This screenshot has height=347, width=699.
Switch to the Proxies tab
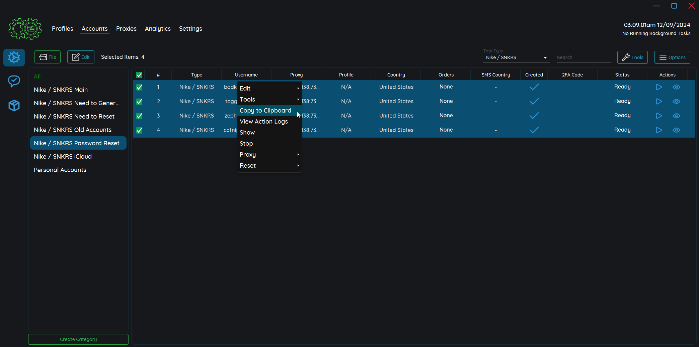click(x=126, y=29)
